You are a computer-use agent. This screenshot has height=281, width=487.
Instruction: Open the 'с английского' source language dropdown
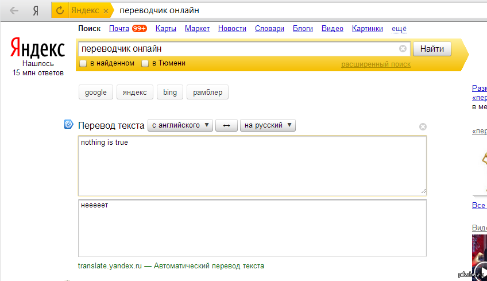click(x=180, y=125)
